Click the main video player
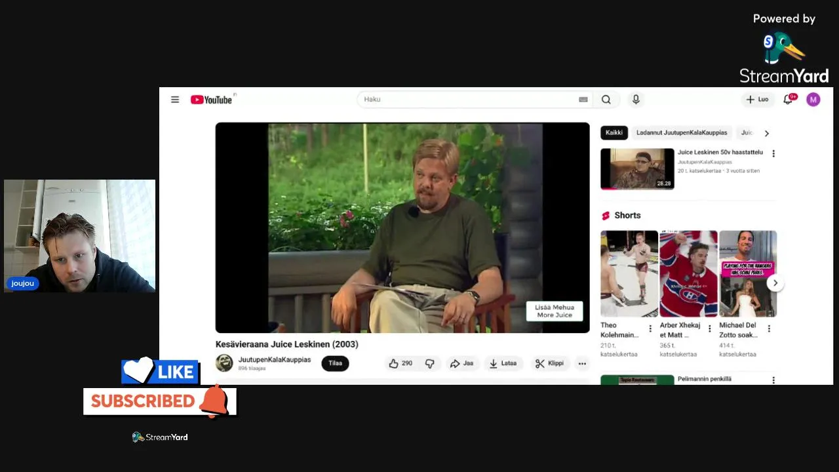Image resolution: width=839 pixels, height=472 pixels. (x=402, y=227)
